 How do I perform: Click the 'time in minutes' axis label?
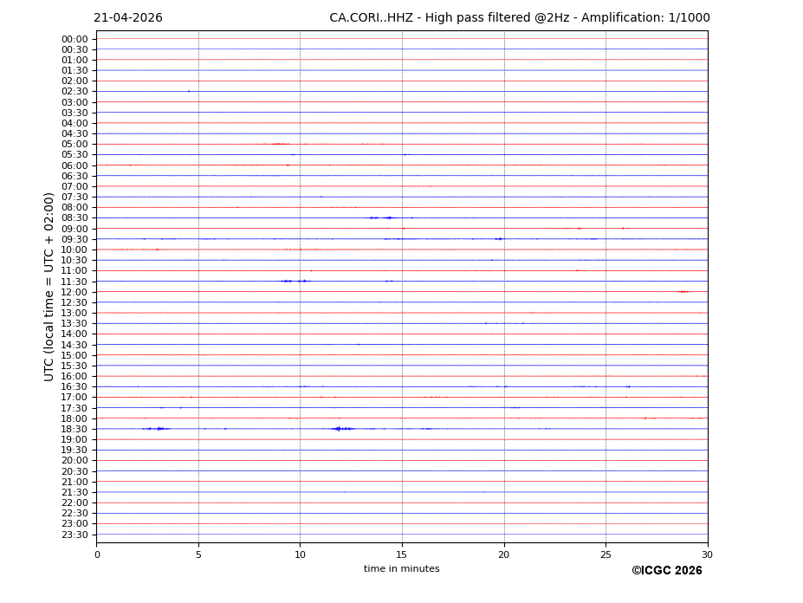[401, 568]
